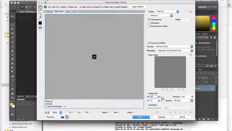Viewport: 232px width, 131px height.
Task: Click the hue spectrum slider in Color panel
Action: click(x=214, y=23)
